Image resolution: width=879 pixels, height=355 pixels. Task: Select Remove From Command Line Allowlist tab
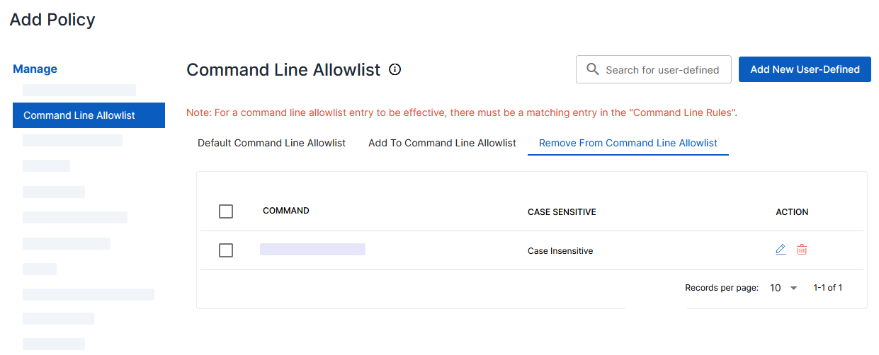coord(628,143)
